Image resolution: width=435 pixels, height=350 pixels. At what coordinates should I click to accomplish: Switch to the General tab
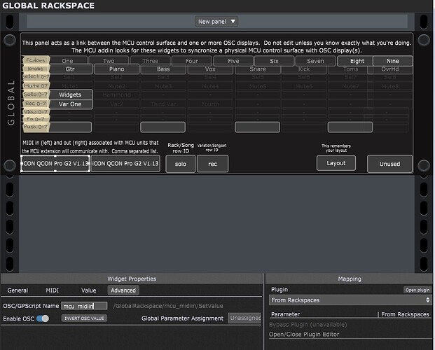coord(18,290)
